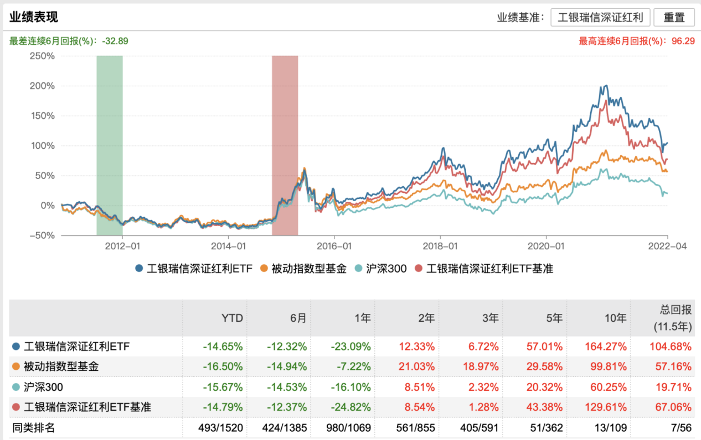Click the red best 6-month shaded band
The height and width of the screenshot is (440, 701).
click(x=285, y=145)
